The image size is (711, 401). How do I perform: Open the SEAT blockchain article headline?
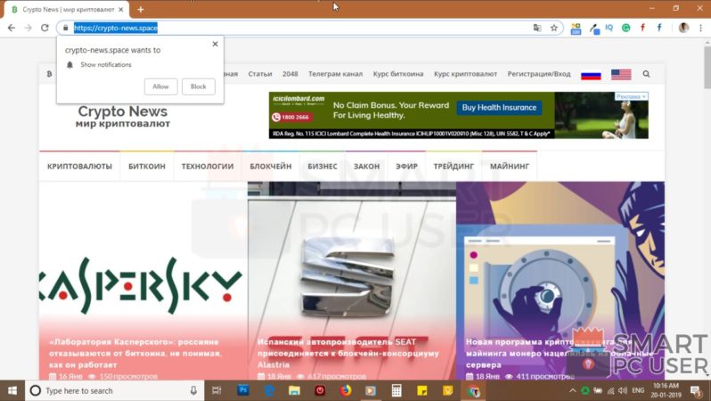[x=347, y=353]
